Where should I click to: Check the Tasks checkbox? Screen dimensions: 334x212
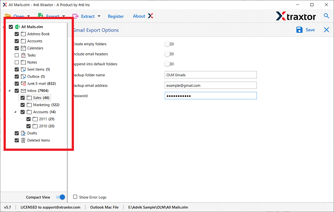pos(16,55)
